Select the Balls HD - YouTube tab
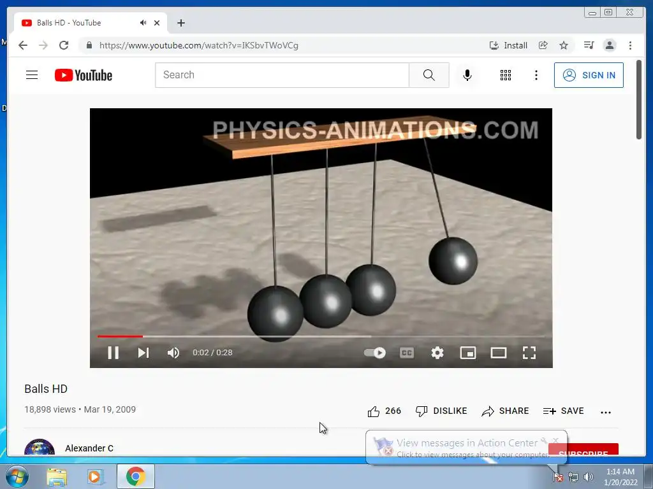This screenshot has width=653, height=489. (91, 23)
